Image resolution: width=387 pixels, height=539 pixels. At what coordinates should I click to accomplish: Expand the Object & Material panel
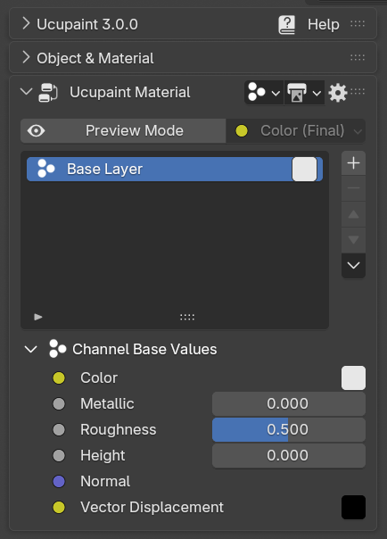[x=26, y=58]
